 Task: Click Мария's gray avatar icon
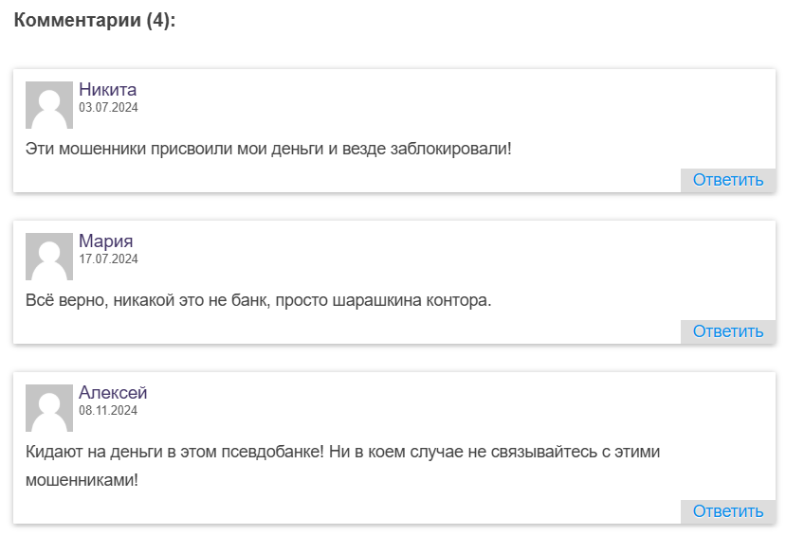tap(48, 257)
